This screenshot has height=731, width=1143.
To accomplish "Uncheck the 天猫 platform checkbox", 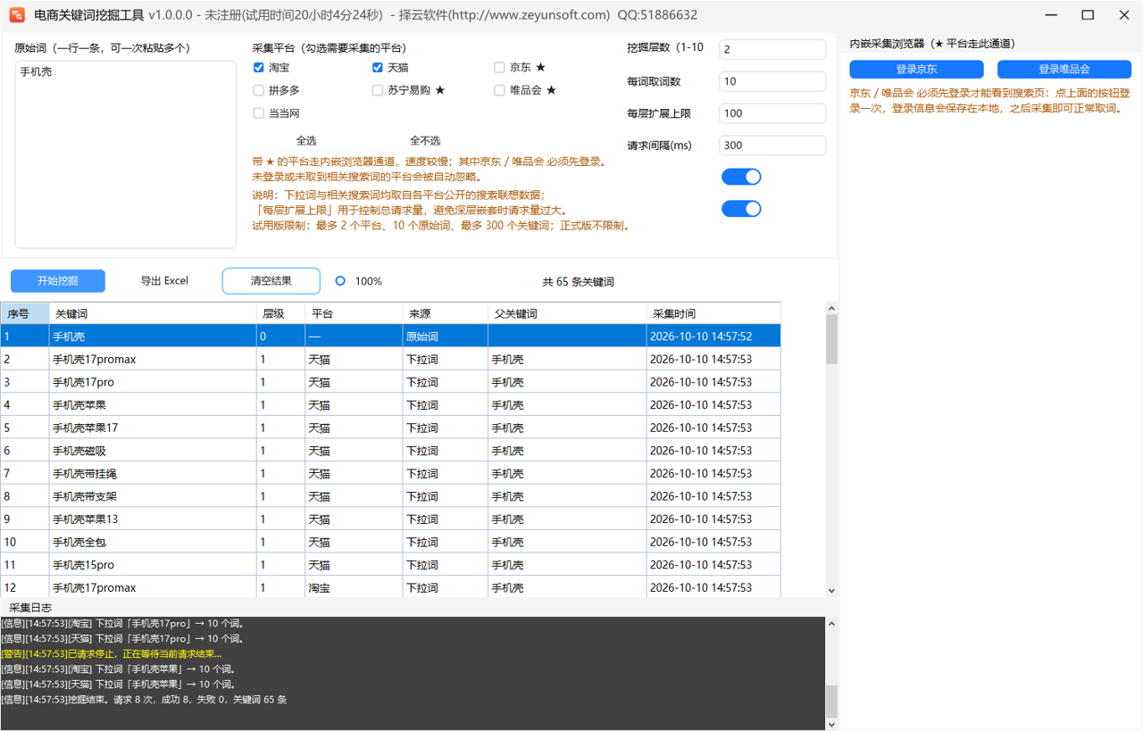I will pyautogui.click(x=379, y=67).
